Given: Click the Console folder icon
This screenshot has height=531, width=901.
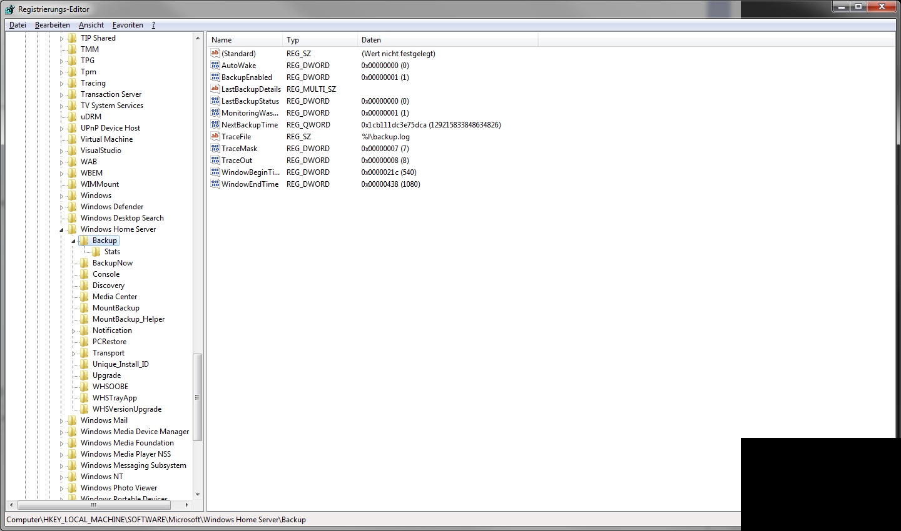Looking at the screenshot, I should pyautogui.click(x=84, y=274).
